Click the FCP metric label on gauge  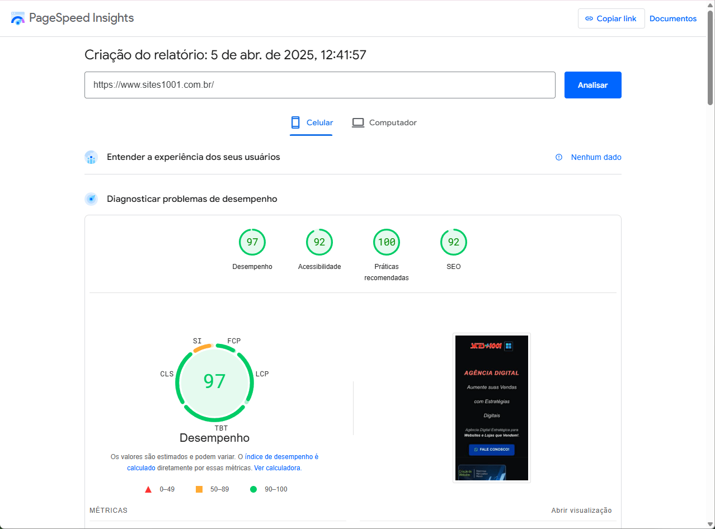[234, 341]
